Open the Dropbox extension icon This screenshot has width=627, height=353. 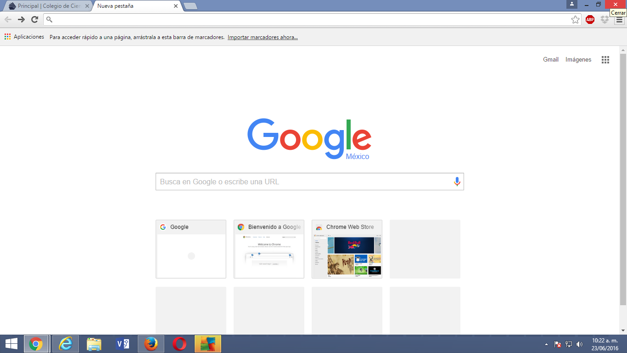(605, 19)
